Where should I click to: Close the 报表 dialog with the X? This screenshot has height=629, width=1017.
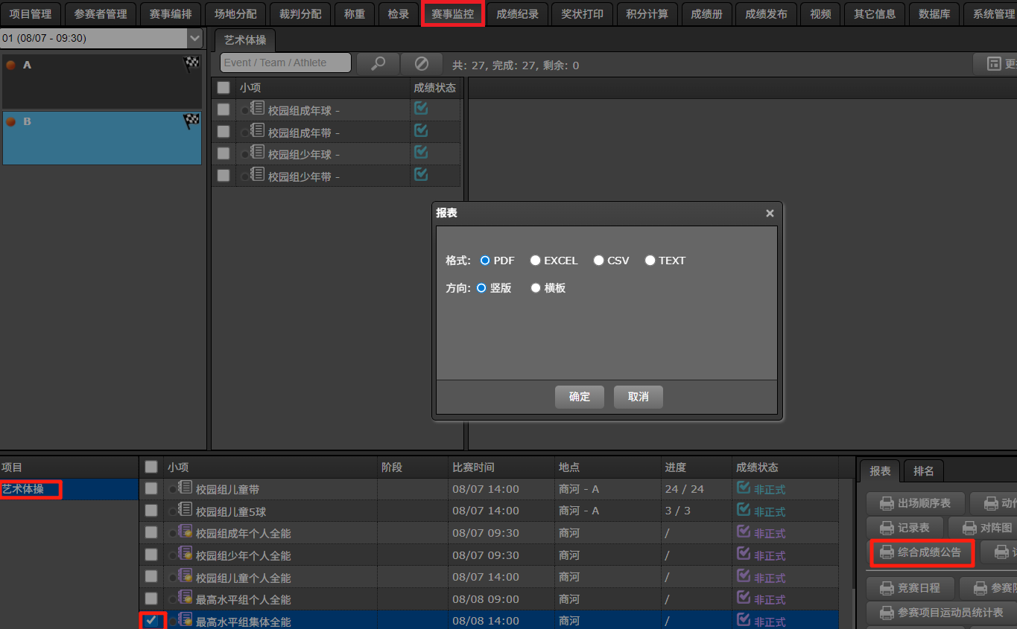click(x=770, y=214)
